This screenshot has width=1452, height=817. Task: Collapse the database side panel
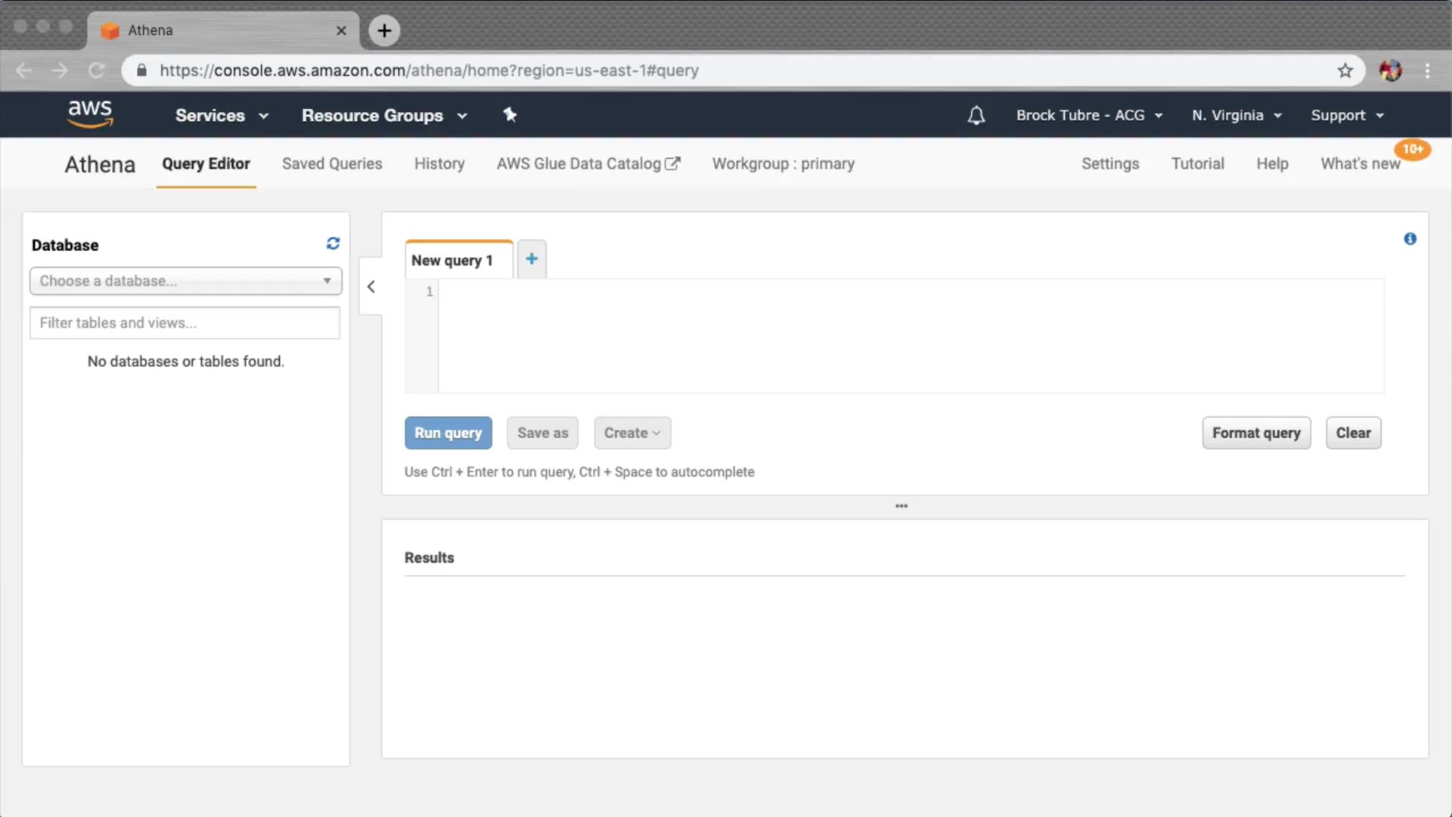pos(371,287)
